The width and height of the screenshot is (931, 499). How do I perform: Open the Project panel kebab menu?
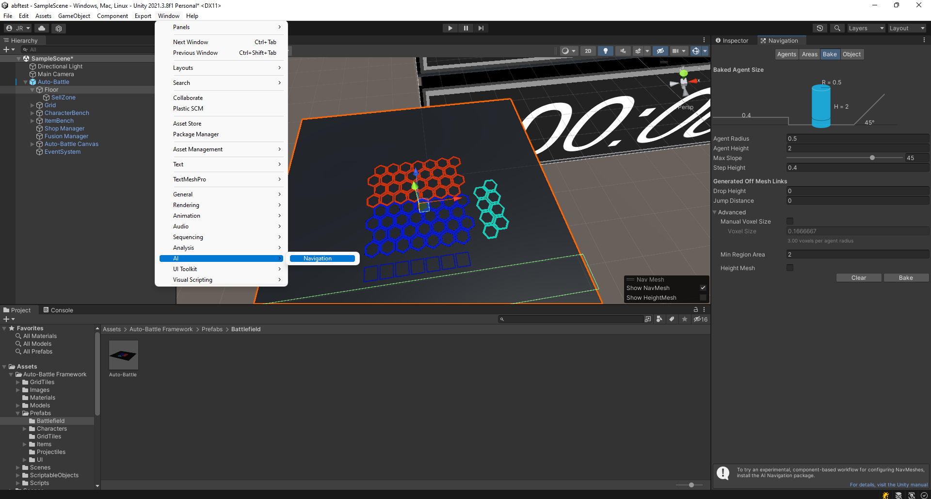pos(704,309)
